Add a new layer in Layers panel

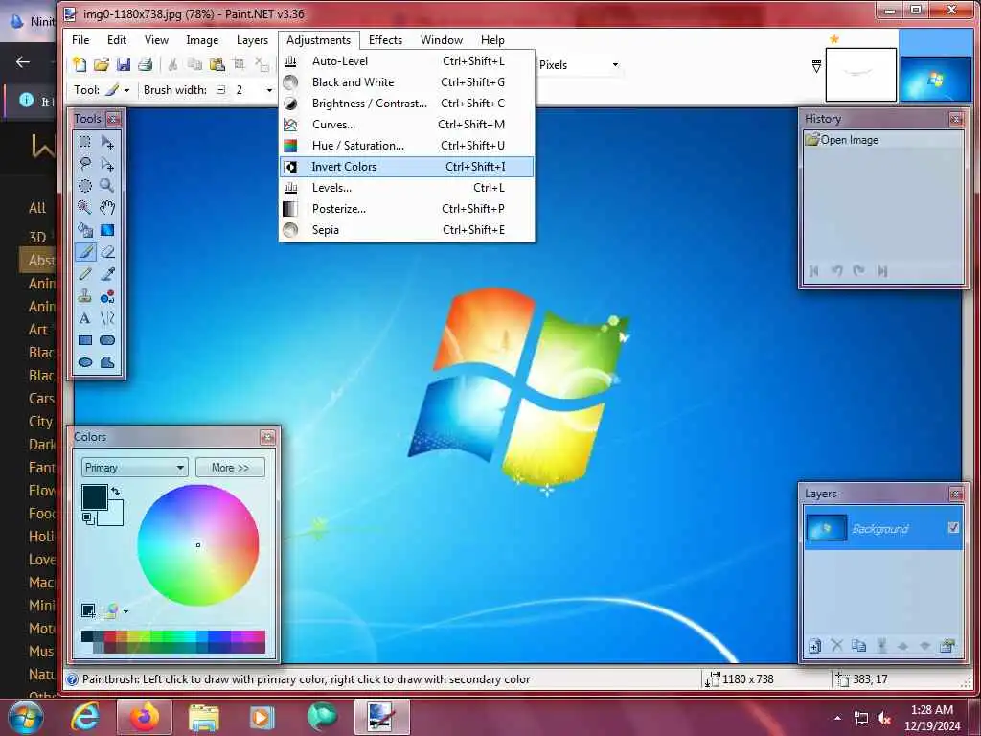click(814, 646)
